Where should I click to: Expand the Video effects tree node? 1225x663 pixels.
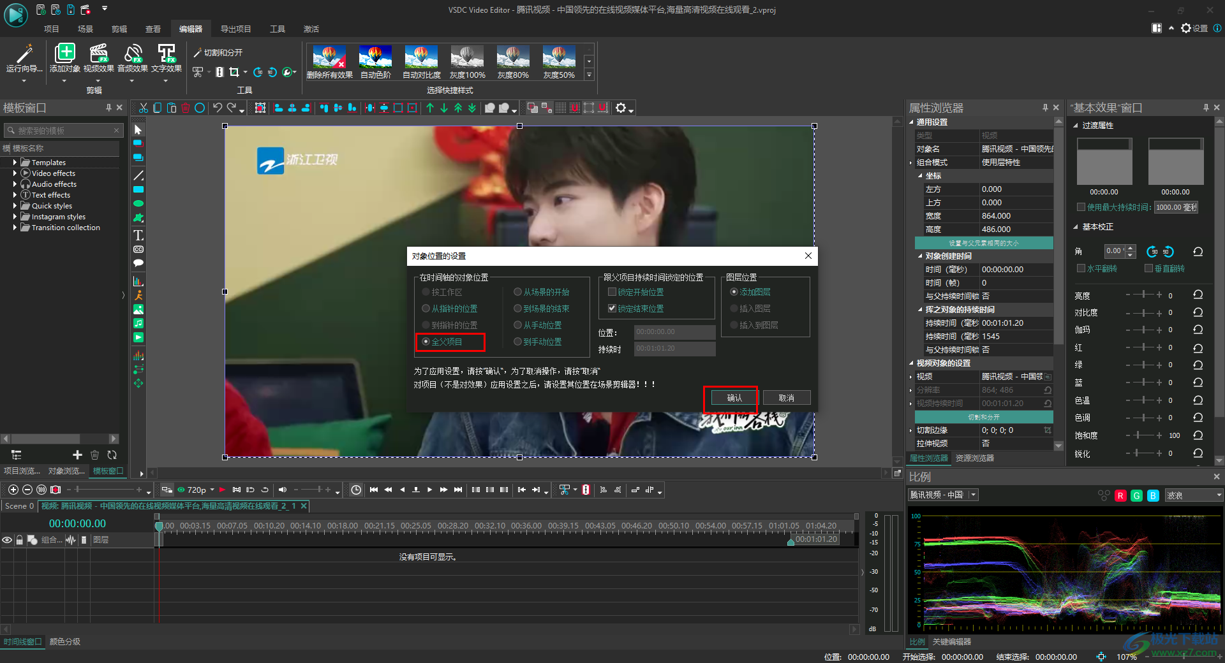click(15, 173)
